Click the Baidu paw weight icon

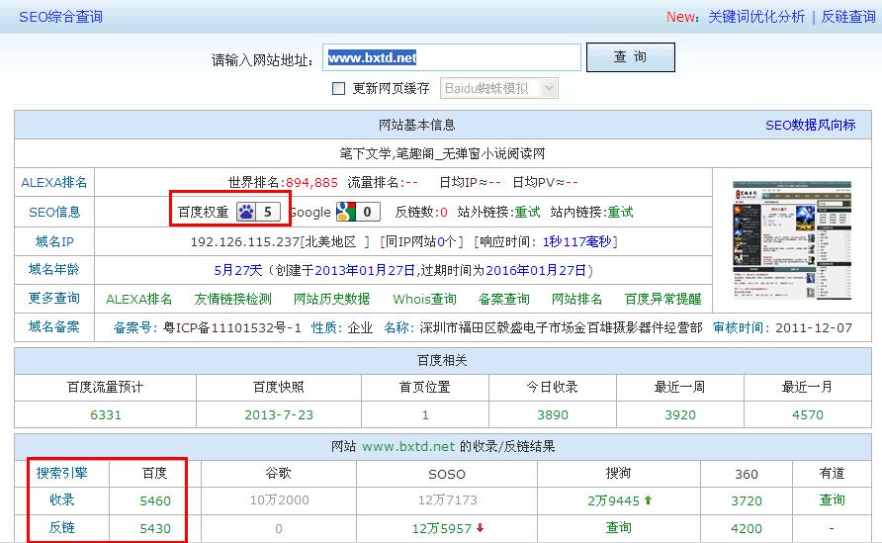[258, 212]
